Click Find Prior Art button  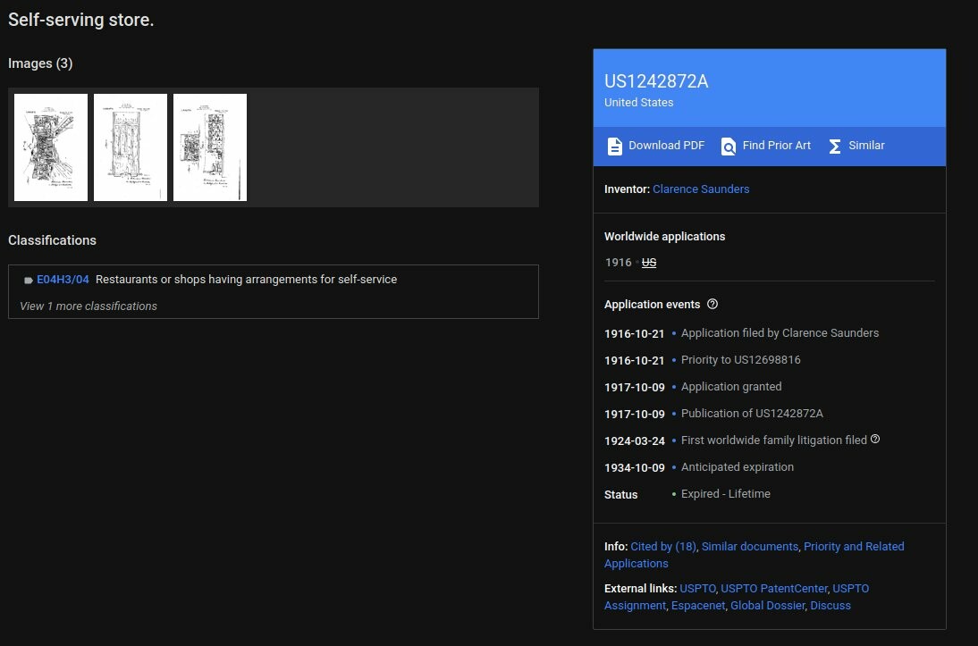tap(766, 146)
